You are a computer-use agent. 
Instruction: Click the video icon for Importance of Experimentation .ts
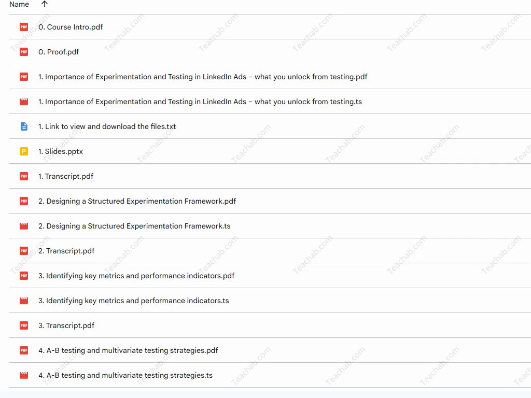coord(24,102)
